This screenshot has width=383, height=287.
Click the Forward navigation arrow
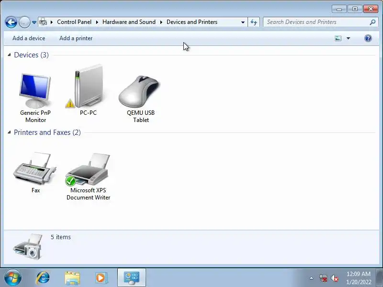[24, 22]
